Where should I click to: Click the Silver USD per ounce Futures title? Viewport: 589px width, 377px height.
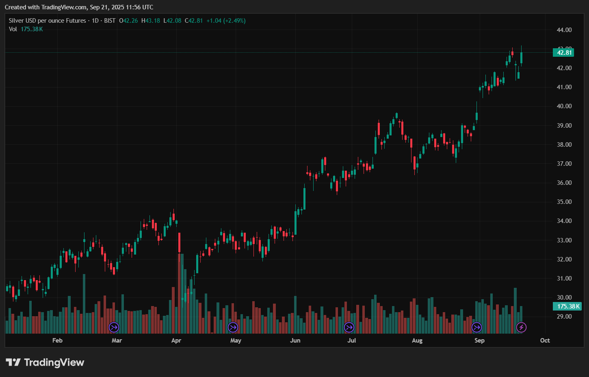pyautogui.click(x=48, y=21)
